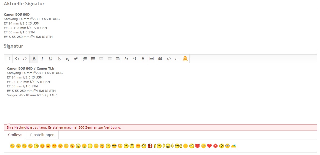Click 'EF 50 mm f/1.8 STM' in editor
The height and width of the screenshot is (155, 320).
22,86
